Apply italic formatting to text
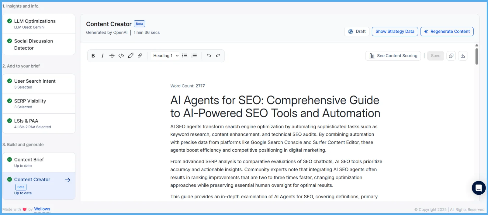This screenshot has height=215, width=488. point(102,56)
